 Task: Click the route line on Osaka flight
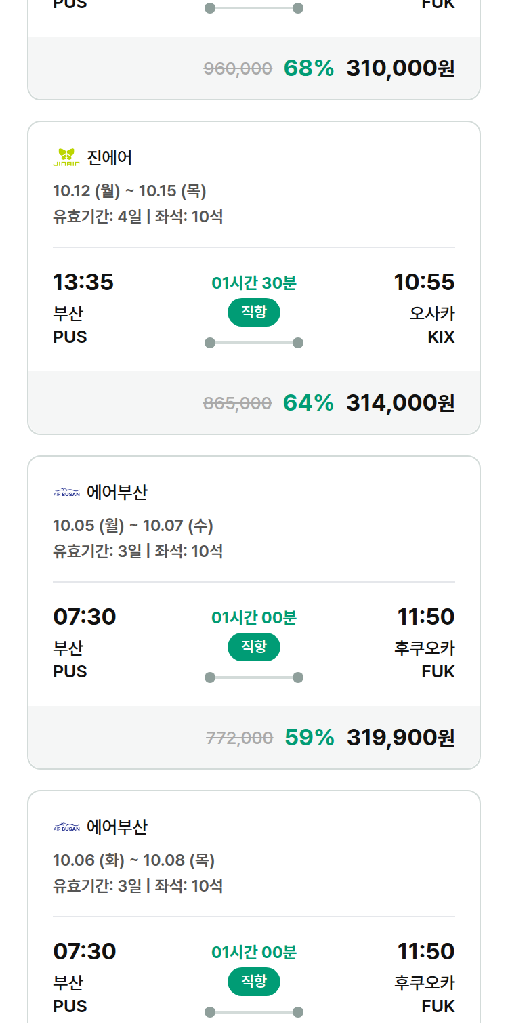[254, 343]
